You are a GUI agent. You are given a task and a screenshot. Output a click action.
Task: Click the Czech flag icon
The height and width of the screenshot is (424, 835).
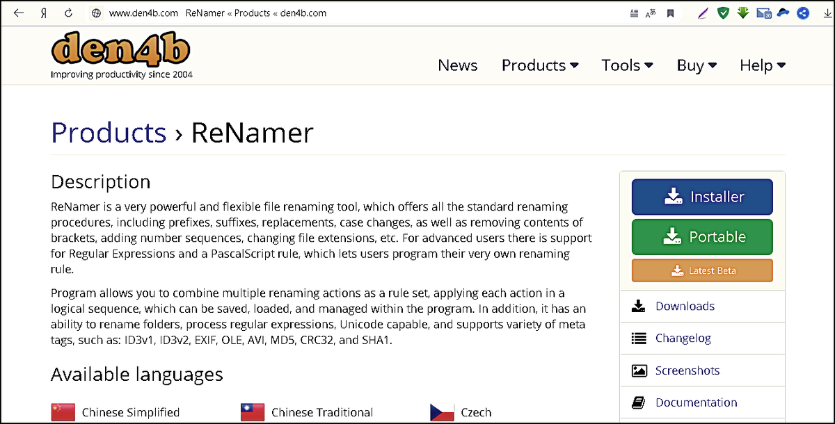[442, 412]
